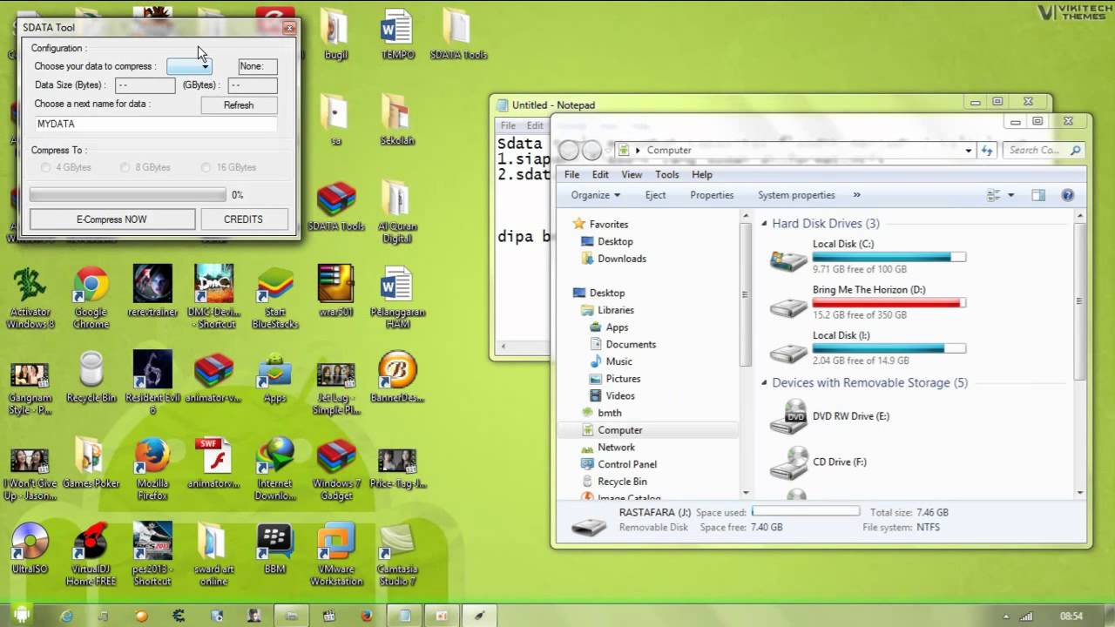Select the VMware Workstation desktop icon
Screen dimensions: 1115x627
pos(336,553)
